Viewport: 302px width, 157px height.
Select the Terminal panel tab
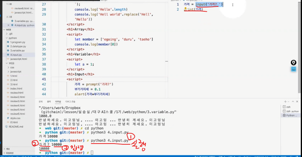click(58, 102)
